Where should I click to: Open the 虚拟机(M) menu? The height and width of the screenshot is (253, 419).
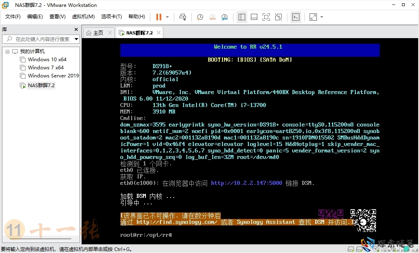[83, 17]
